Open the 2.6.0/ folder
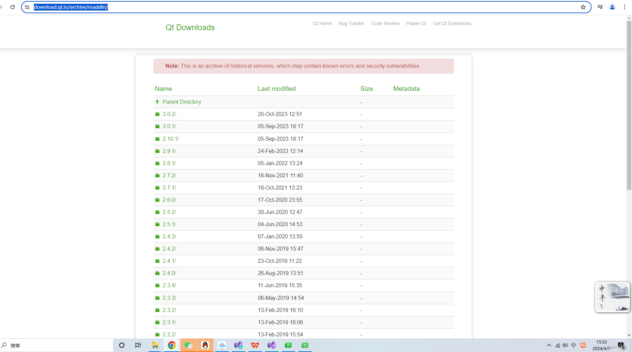632x352 pixels. coord(169,200)
